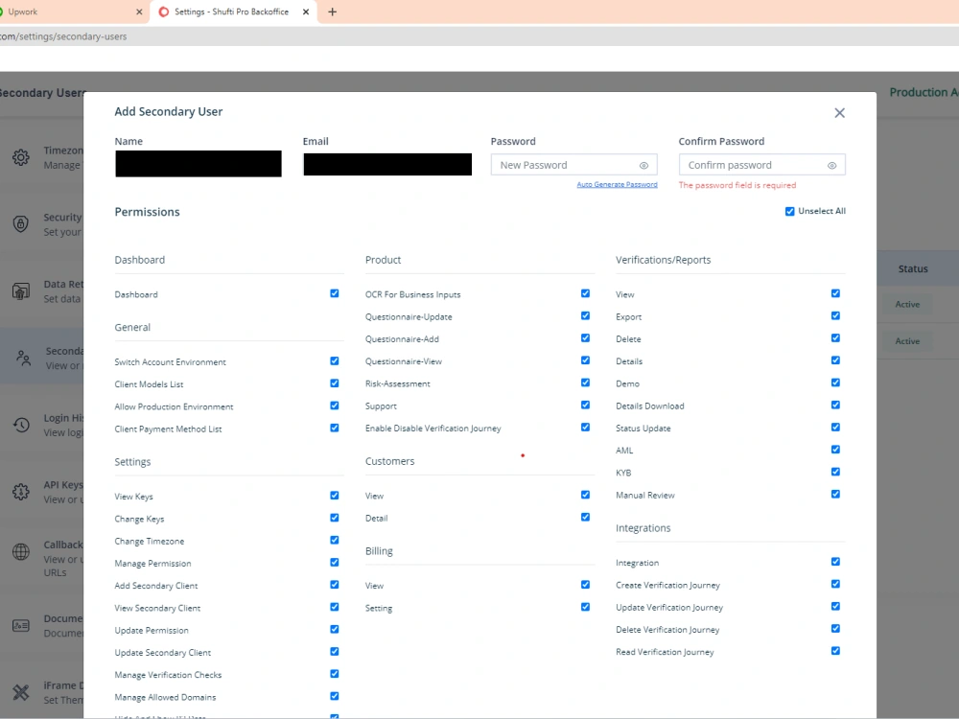Uncheck the Risk-Assessment checkbox
This screenshot has width=959, height=719.
pyautogui.click(x=585, y=383)
